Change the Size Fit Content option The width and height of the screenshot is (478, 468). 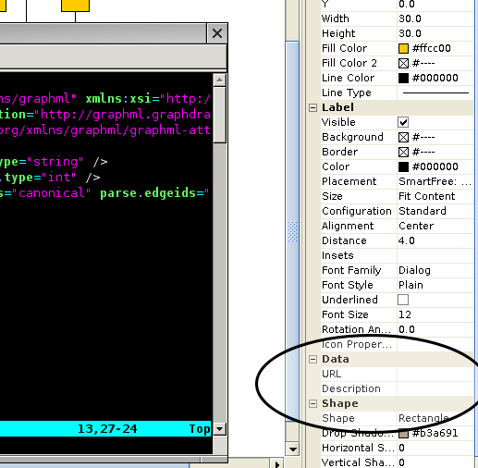click(435, 196)
